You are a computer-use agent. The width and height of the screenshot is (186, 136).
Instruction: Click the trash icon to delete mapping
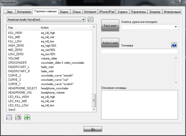click(x=18, y=117)
